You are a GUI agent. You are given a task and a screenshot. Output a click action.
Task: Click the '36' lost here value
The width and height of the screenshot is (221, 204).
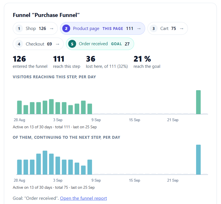[x=91, y=59]
